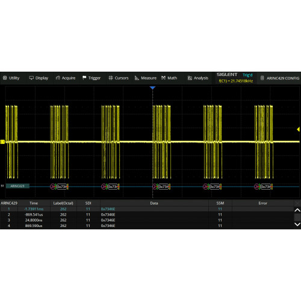This screenshot has height=301, width=301.
Task: Click the Error column header
Action: point(263,203)
